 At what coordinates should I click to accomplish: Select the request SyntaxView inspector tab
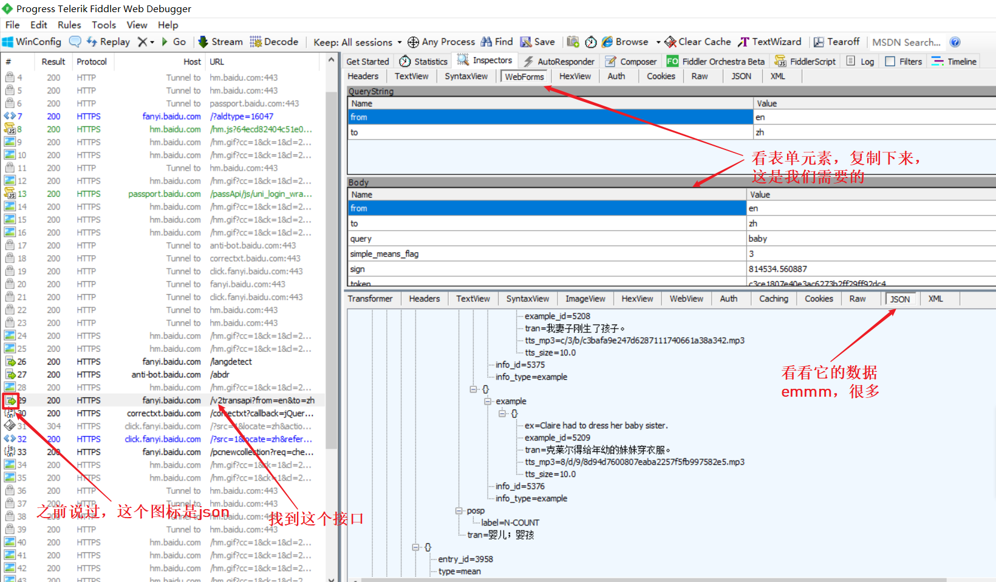pos(466,76)
